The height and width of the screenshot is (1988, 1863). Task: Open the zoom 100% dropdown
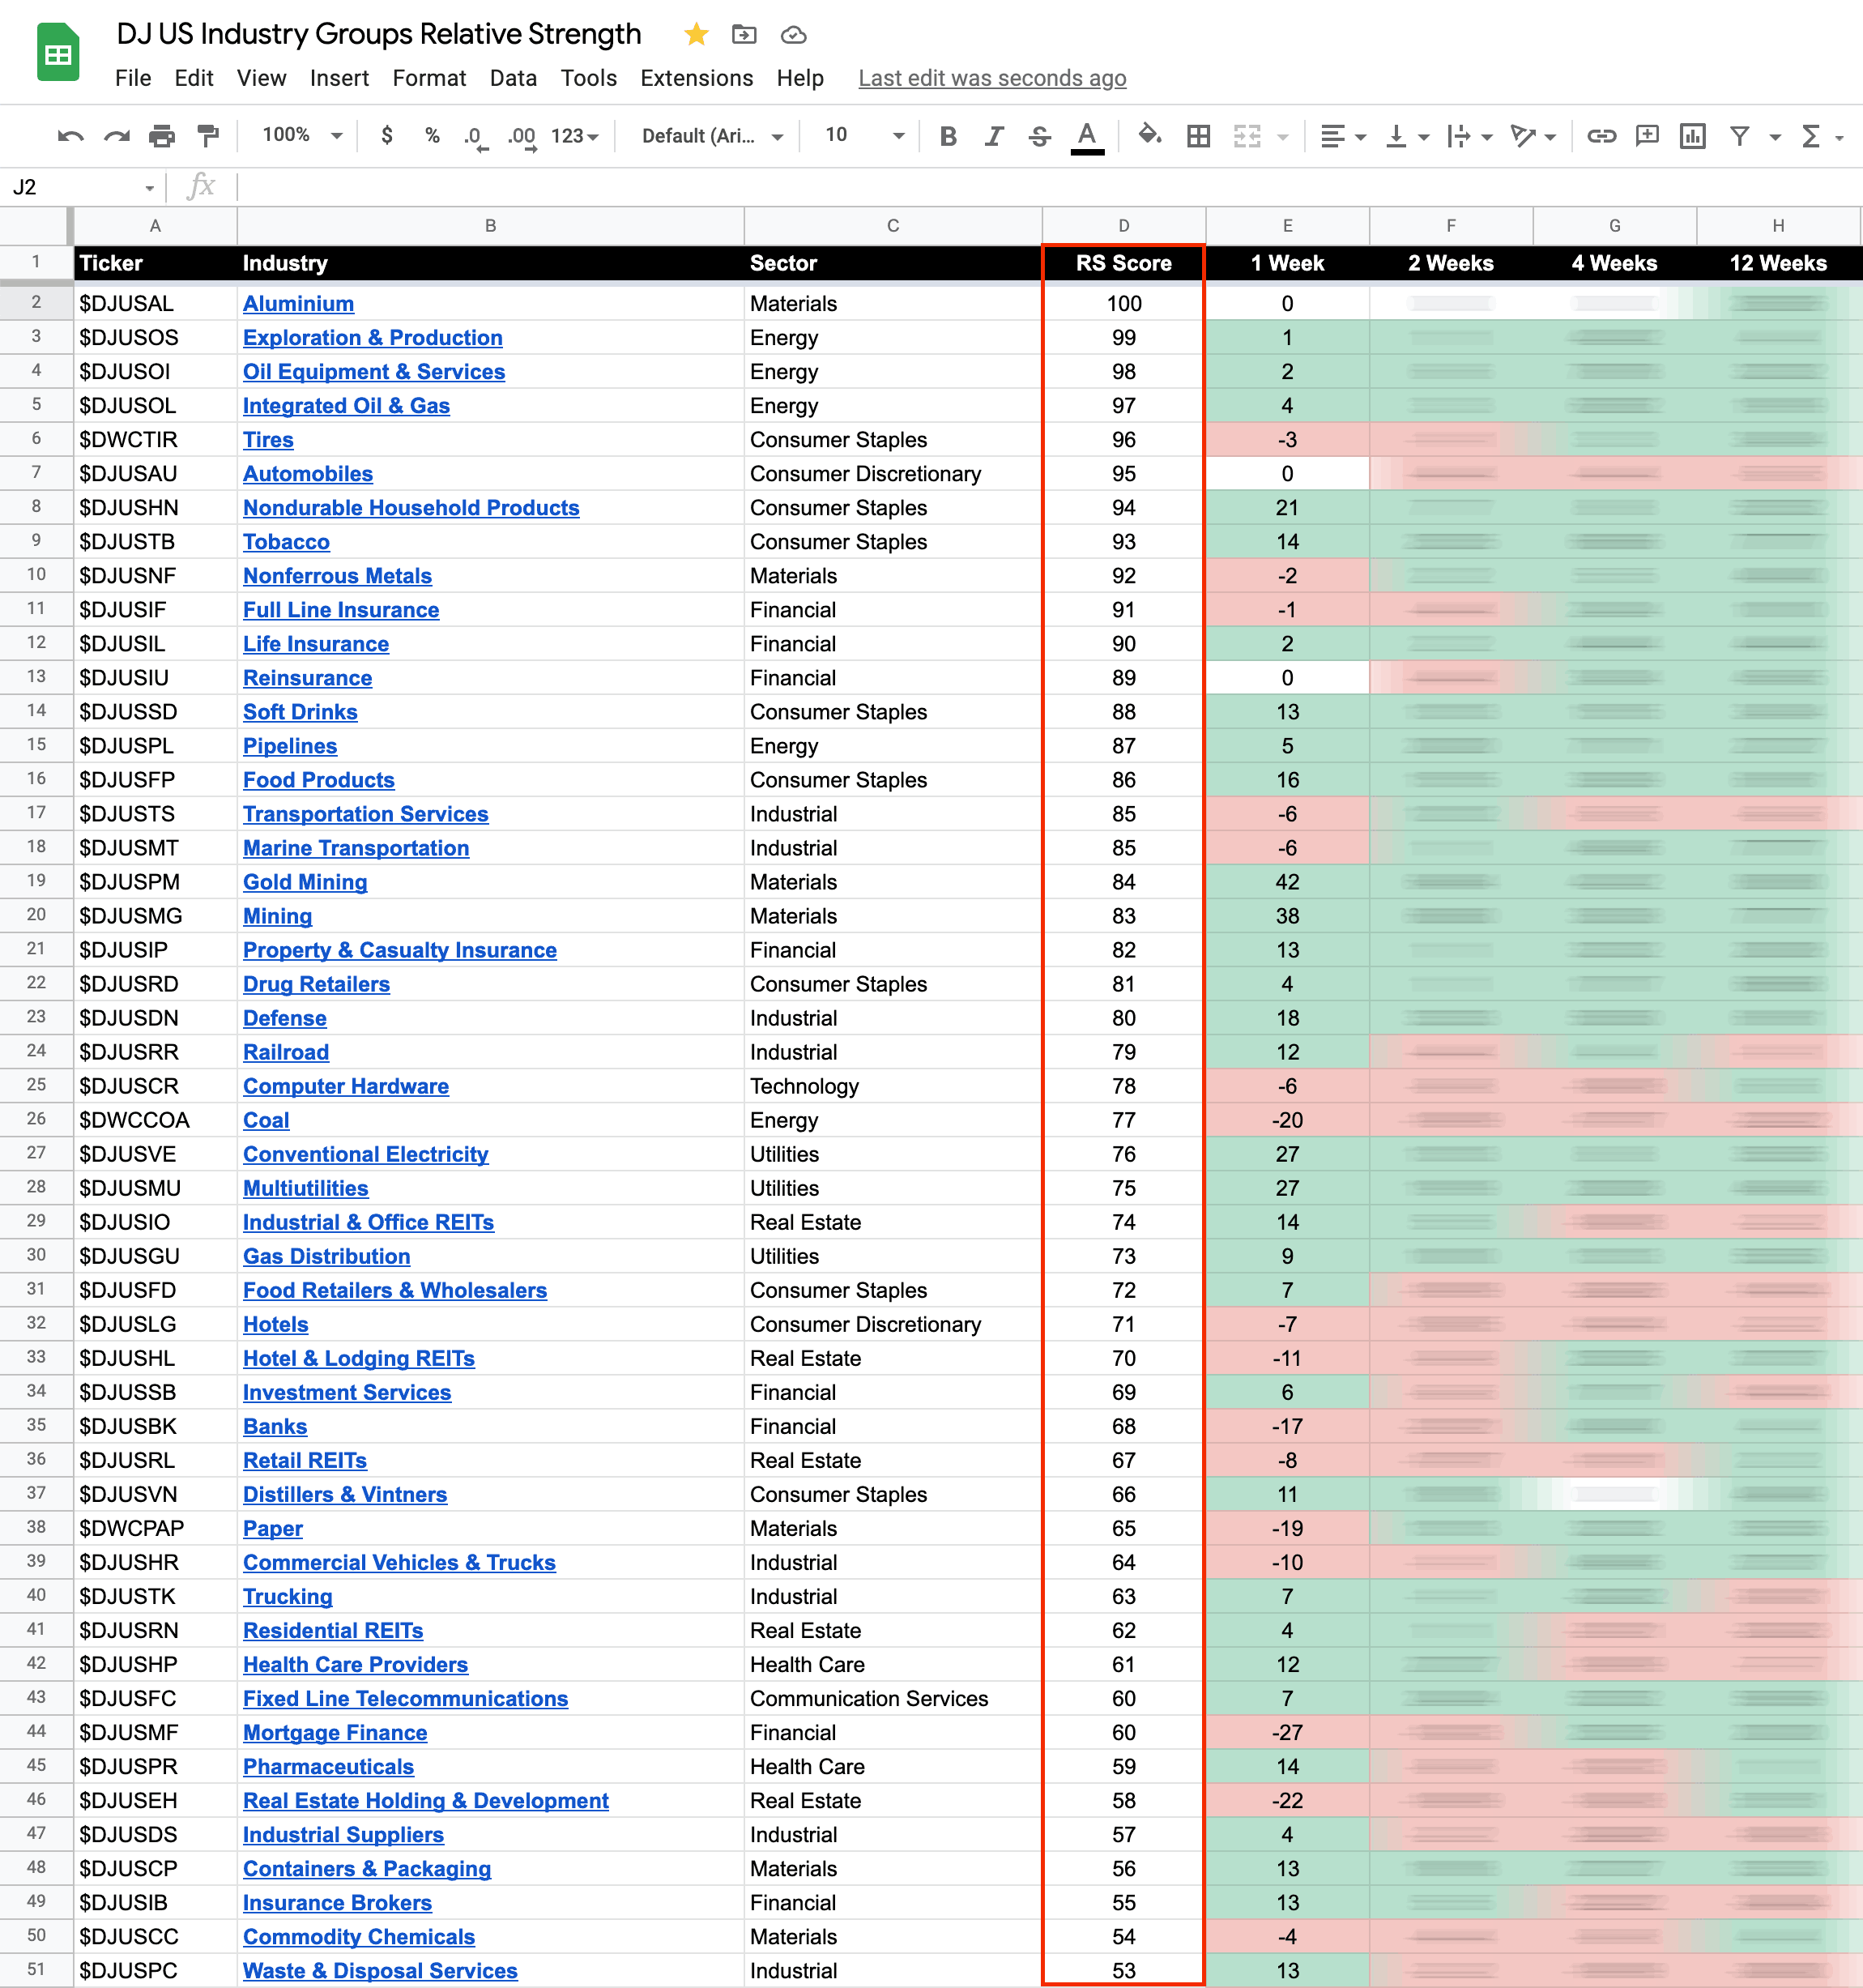point(302,135)
